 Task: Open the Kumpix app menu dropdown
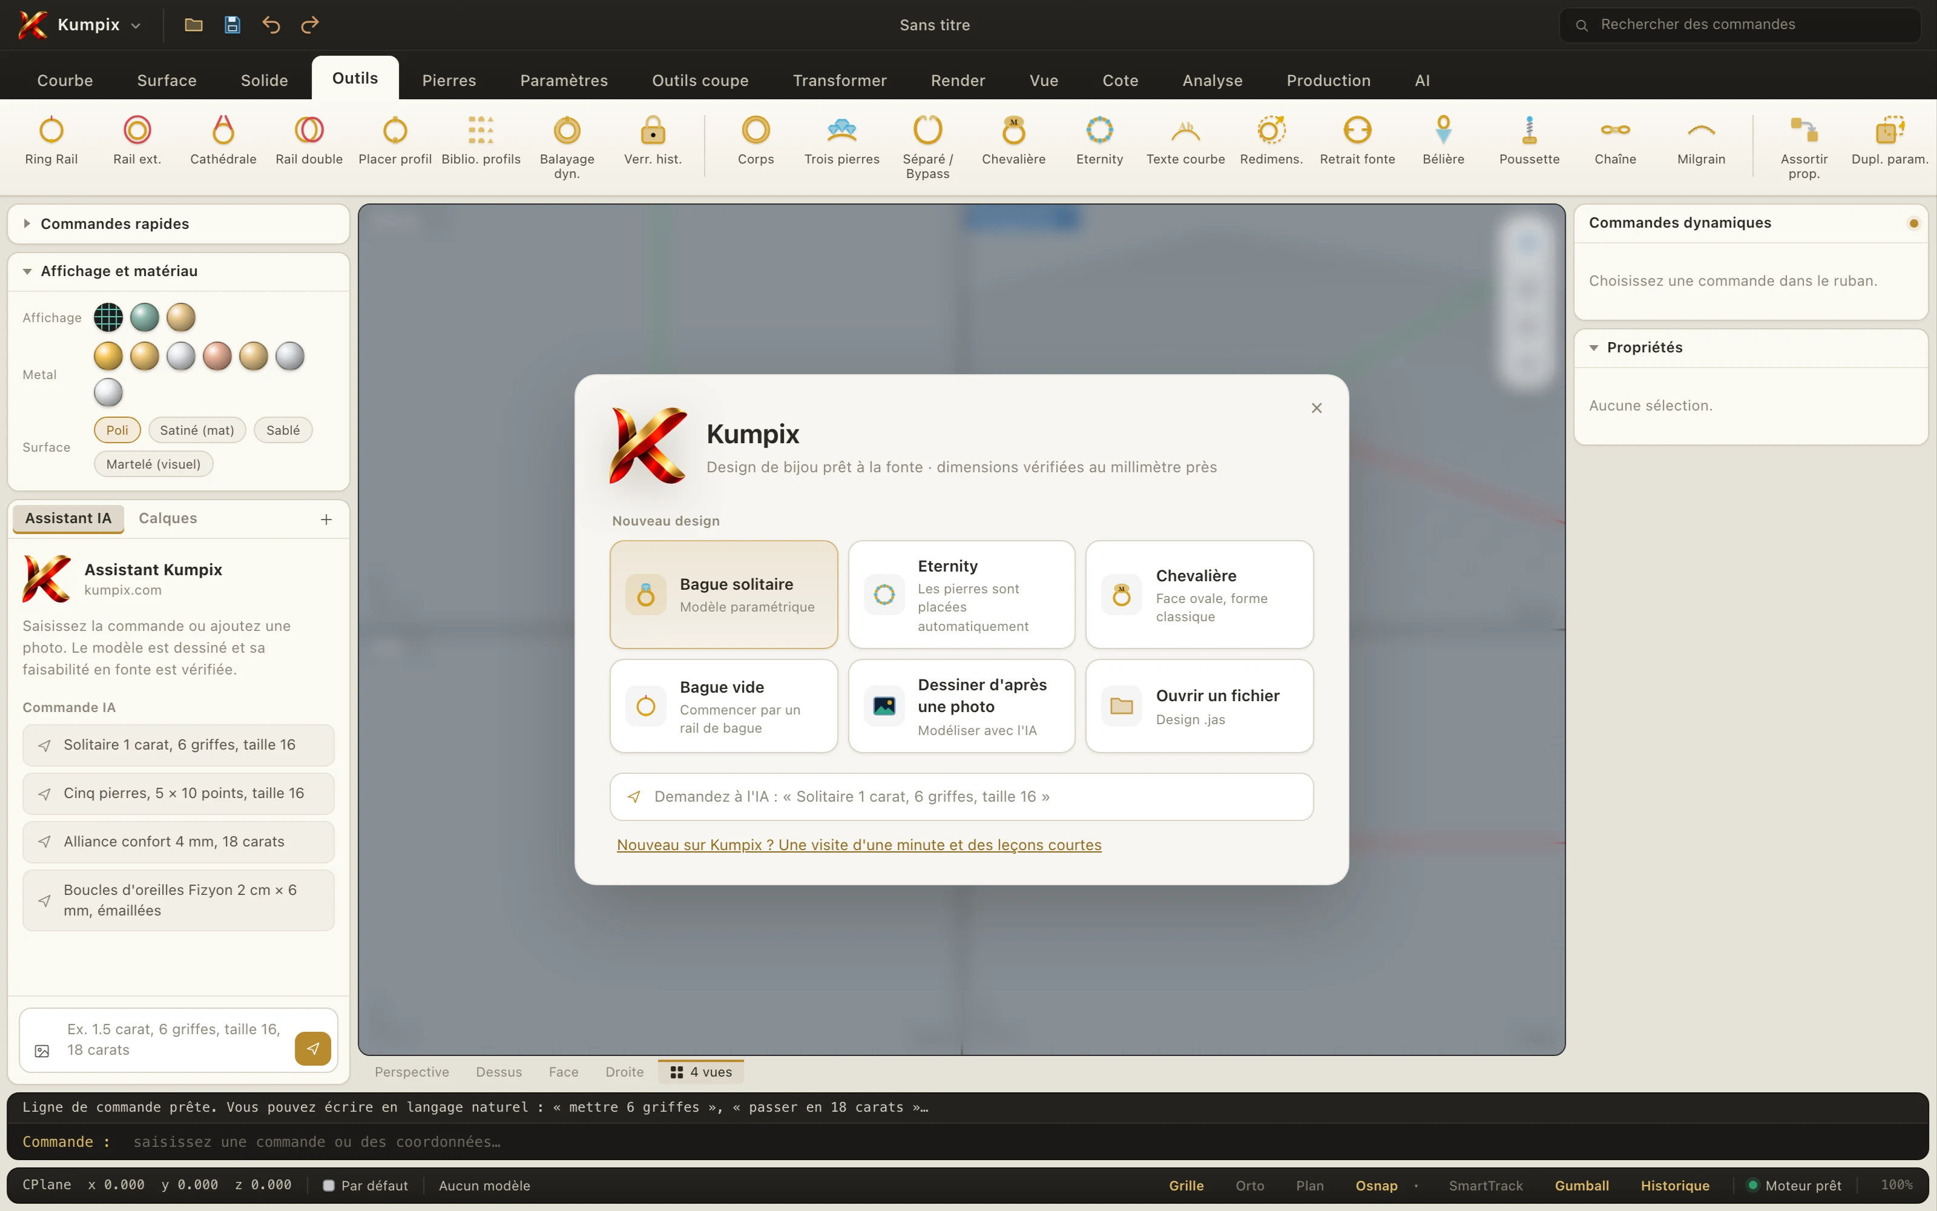point(80,25)
